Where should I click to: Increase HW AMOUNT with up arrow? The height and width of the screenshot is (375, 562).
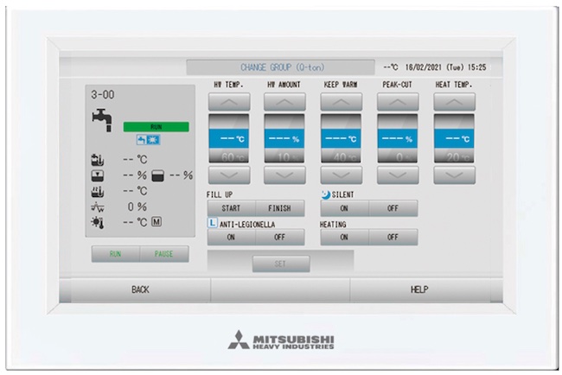[284, 102]
